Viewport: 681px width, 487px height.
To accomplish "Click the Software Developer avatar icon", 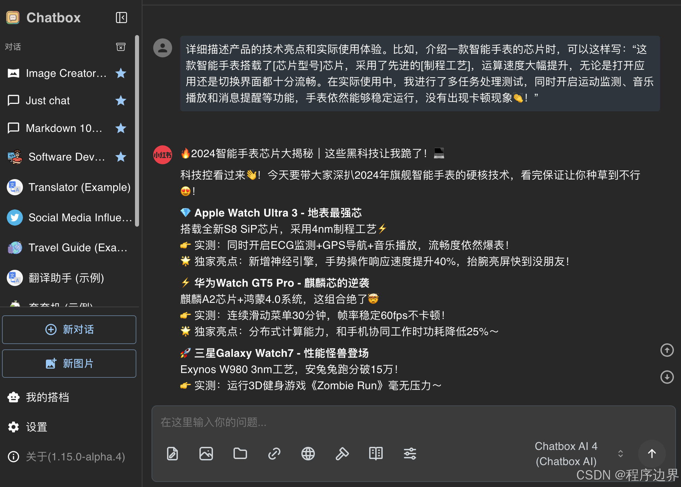I will 15,157.
